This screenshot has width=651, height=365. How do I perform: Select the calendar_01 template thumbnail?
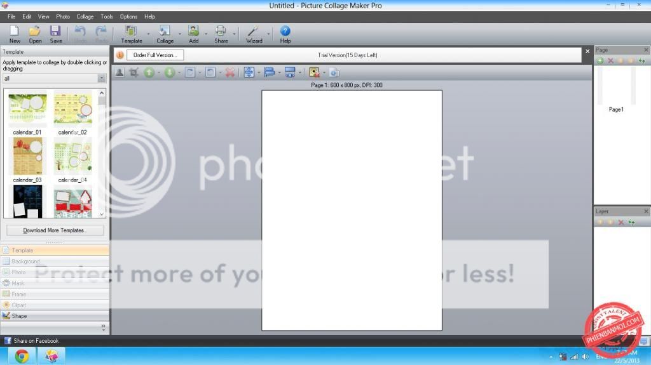click(27, 109)
